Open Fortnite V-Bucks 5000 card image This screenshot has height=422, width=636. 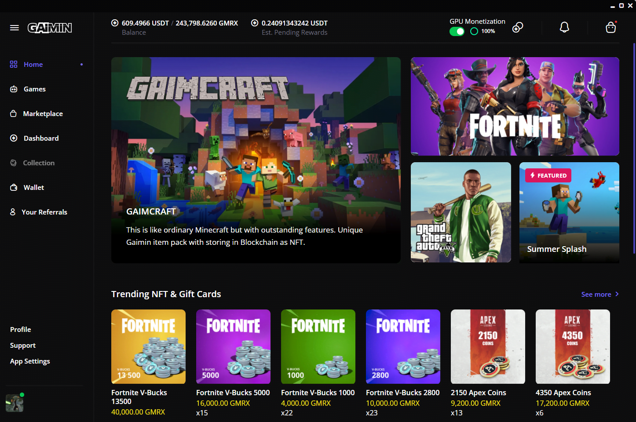[x=233, y=346]
